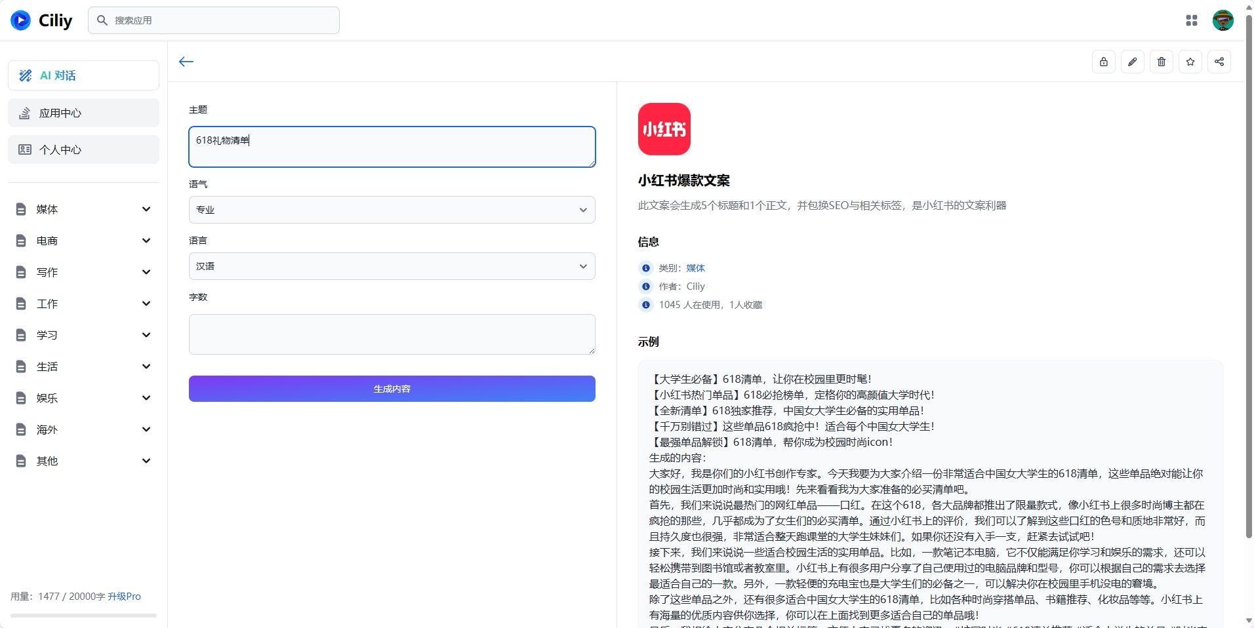Click the 示例 heading
1254x628 pixels.
coord(649,342)
